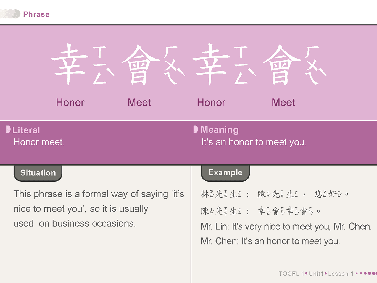Screen dimensions: 377x283
Task: Click the Literal section bullet icon
Action: coord(9,129)
